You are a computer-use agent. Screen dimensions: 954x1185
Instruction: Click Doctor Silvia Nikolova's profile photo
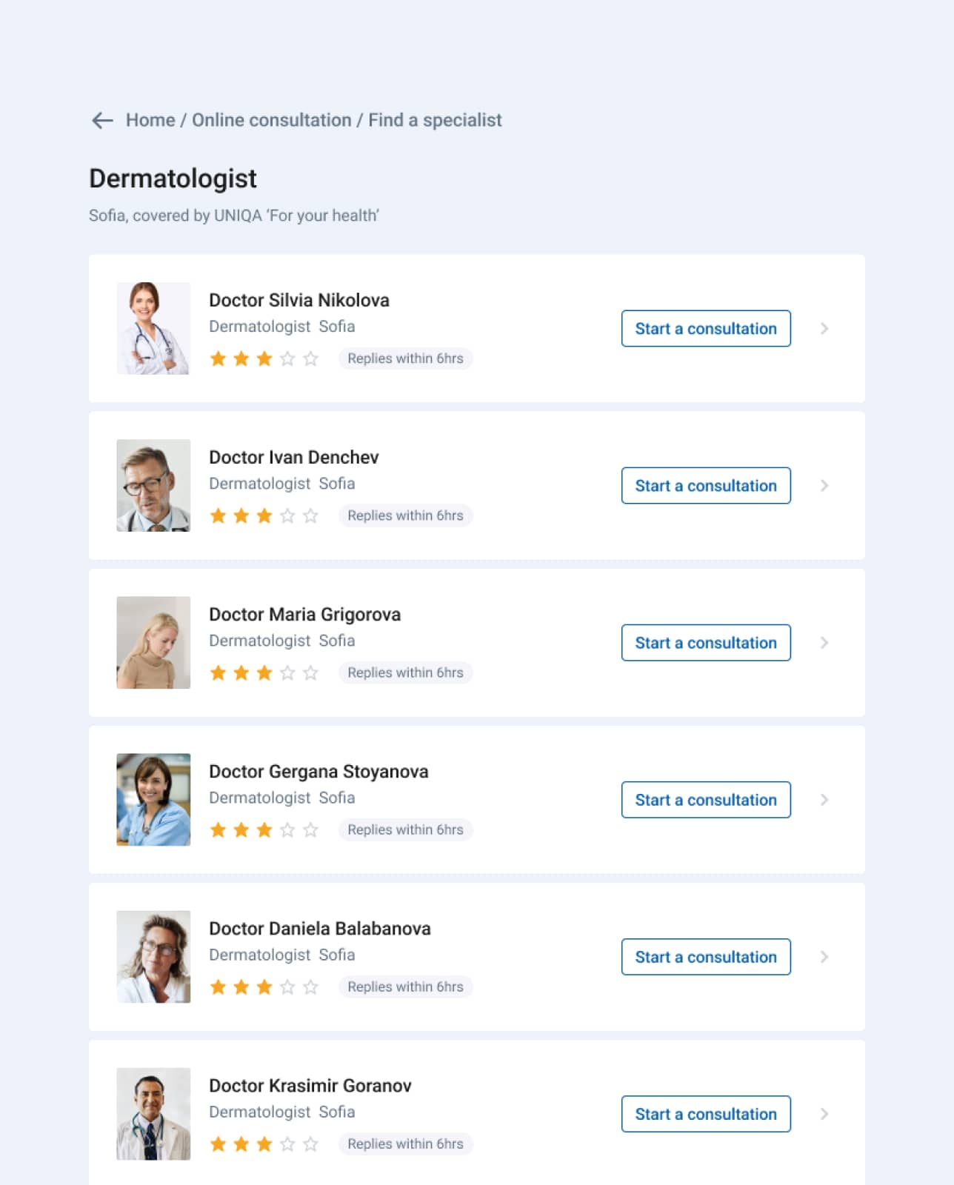pos(153,328)
